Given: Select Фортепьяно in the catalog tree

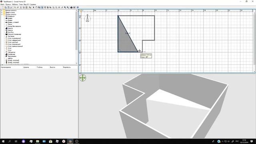Looking at the screenshot, I should [12, 56].
